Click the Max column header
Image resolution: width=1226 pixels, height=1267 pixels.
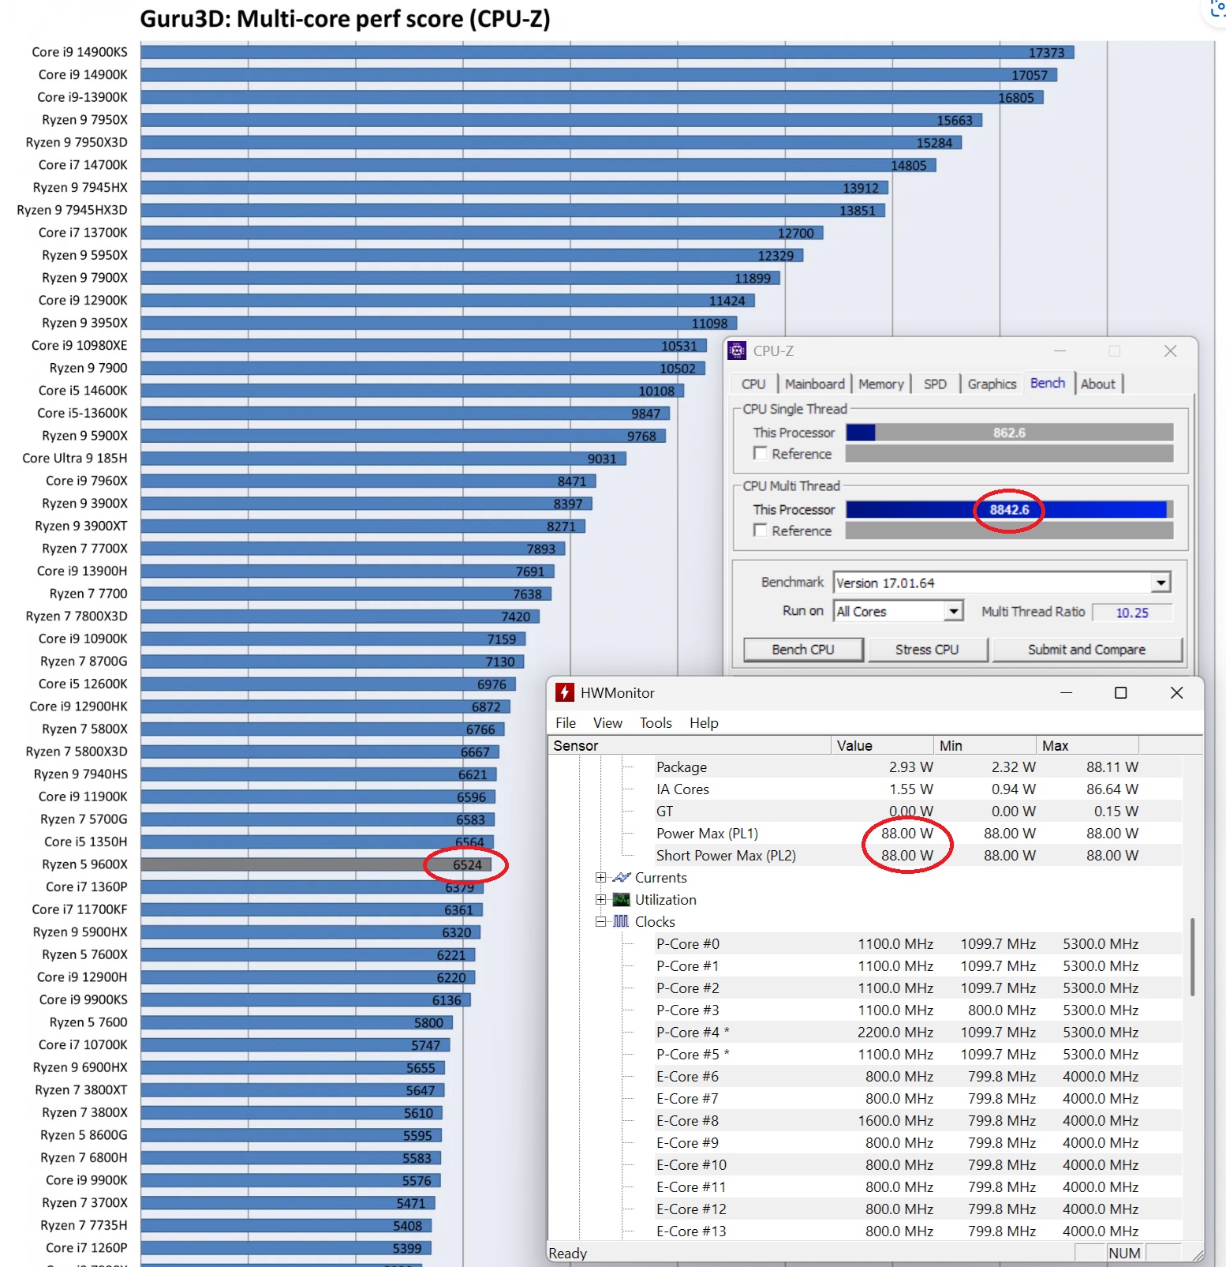(x=1087, y=745)
